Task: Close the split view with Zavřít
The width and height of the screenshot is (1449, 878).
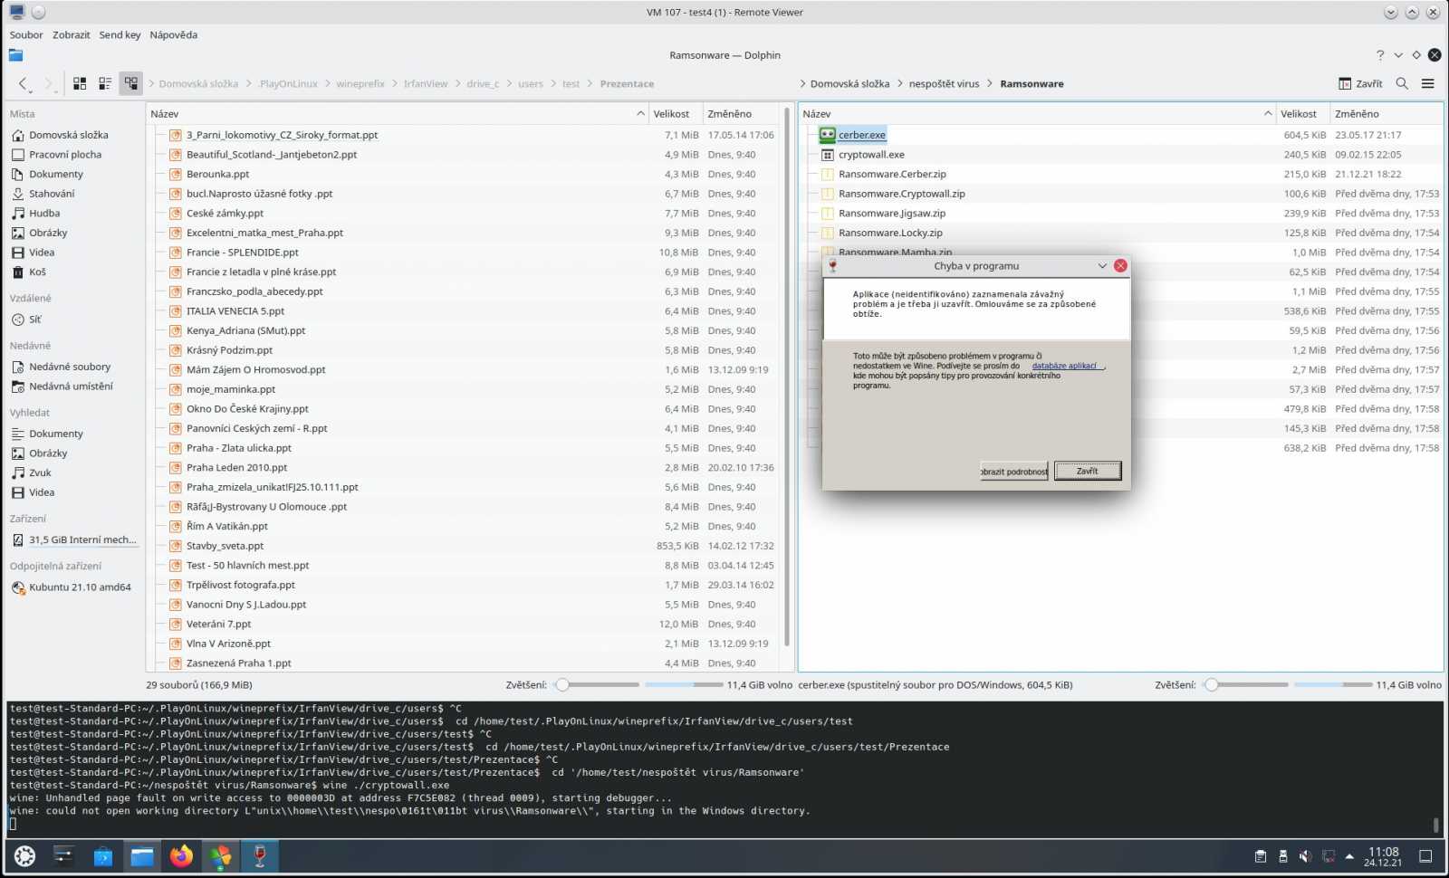Action: (1360, 83)
